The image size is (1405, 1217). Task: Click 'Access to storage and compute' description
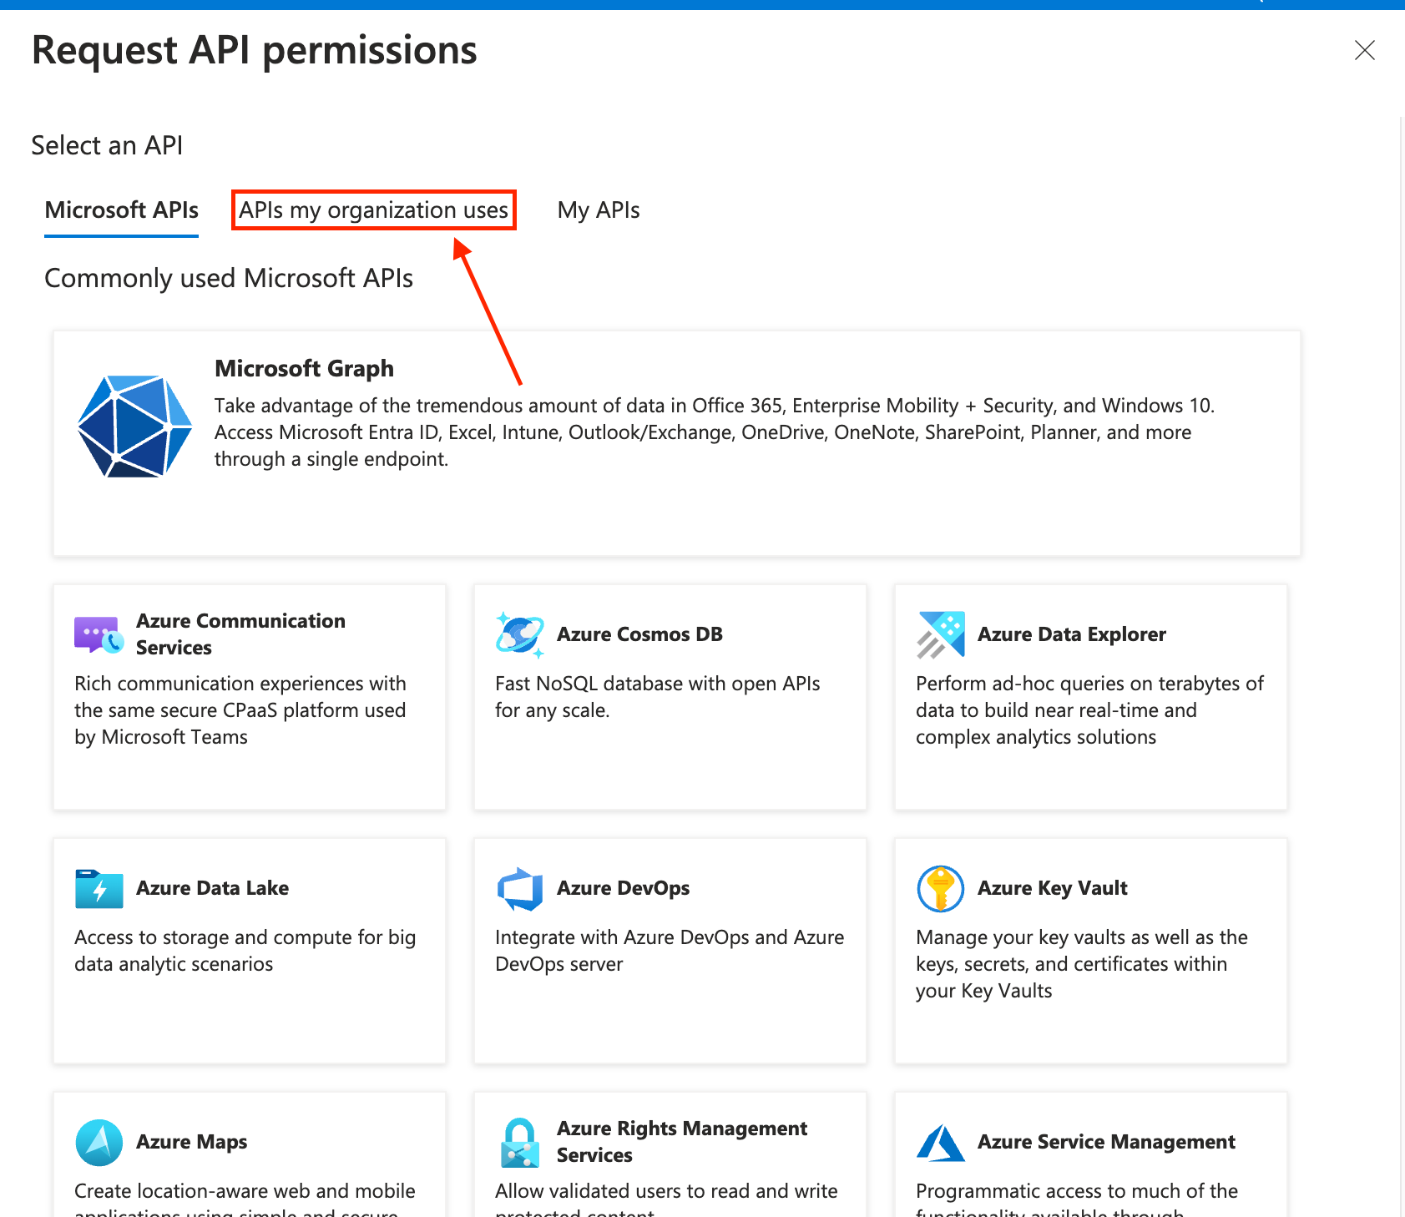[245, 951]
